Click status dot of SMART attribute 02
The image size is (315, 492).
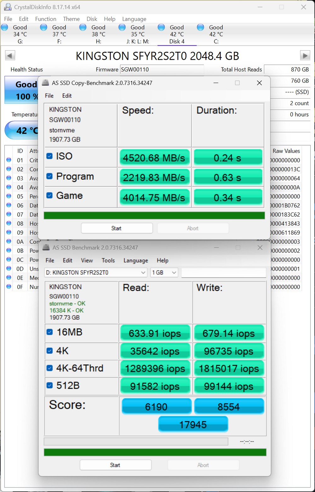(9, 169)
